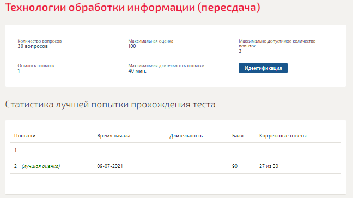Image resolution: width=353 pixels, height=198 pixels.
Task: Click the 27 из 30 result
Action: 269,166
